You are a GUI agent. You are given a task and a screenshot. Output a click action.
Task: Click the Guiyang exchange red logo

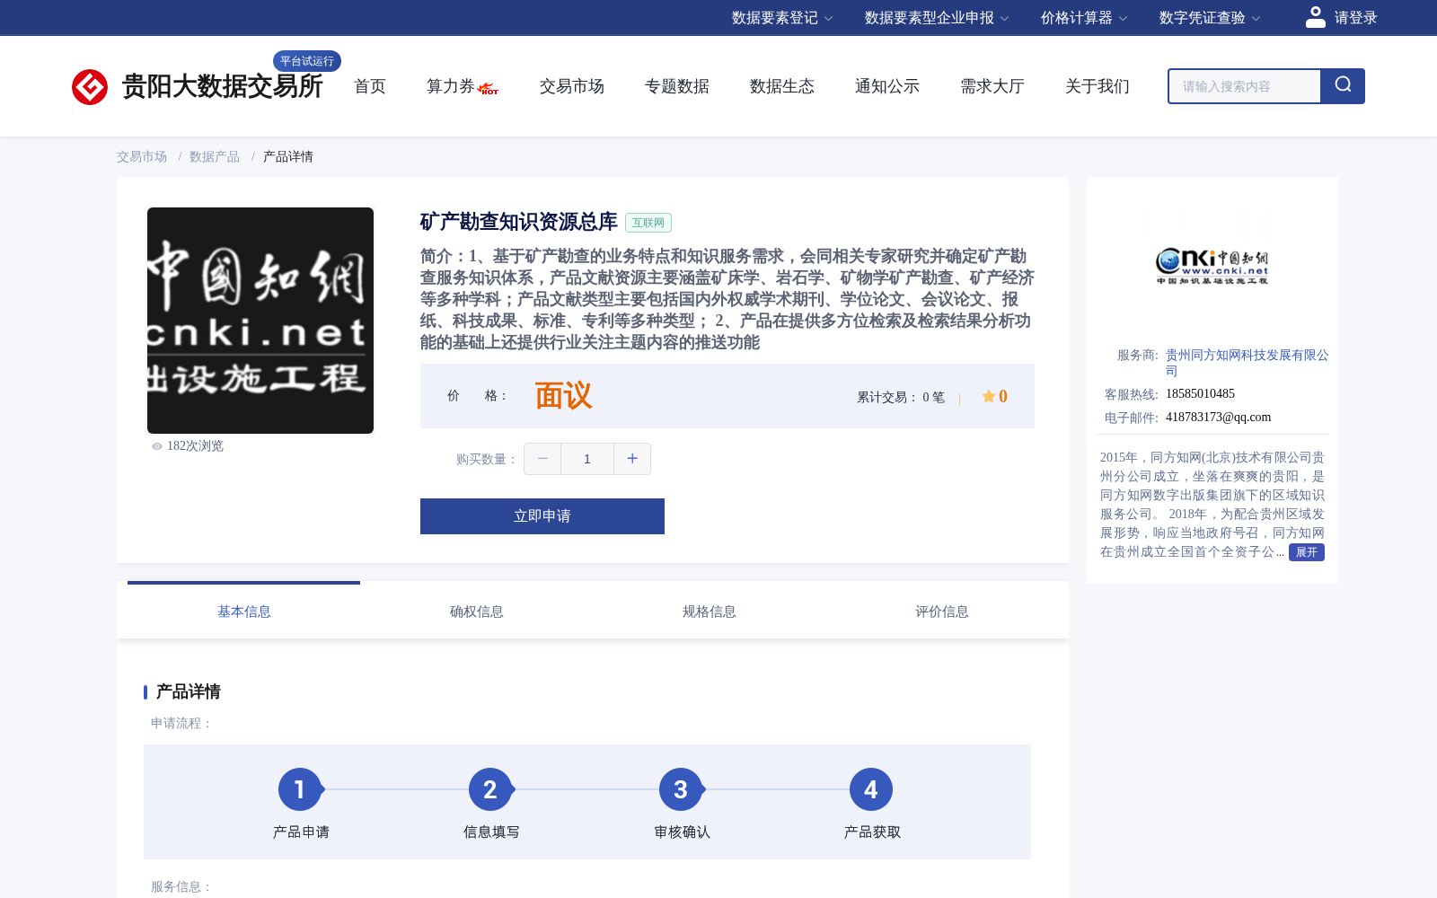pos(90,87)
